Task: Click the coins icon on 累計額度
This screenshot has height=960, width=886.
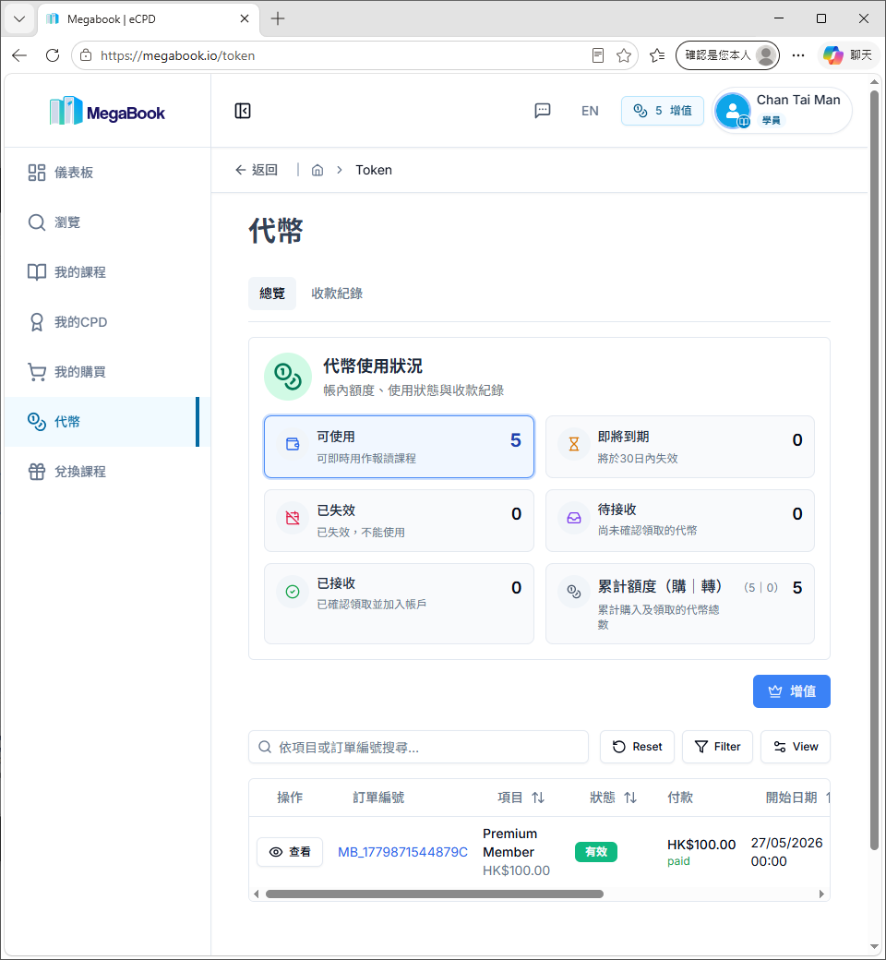Action: (574, 592)
